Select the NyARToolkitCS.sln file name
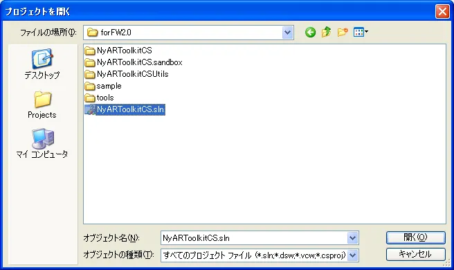The width and height of the screenshot is (454, 270). click(131, 109)
